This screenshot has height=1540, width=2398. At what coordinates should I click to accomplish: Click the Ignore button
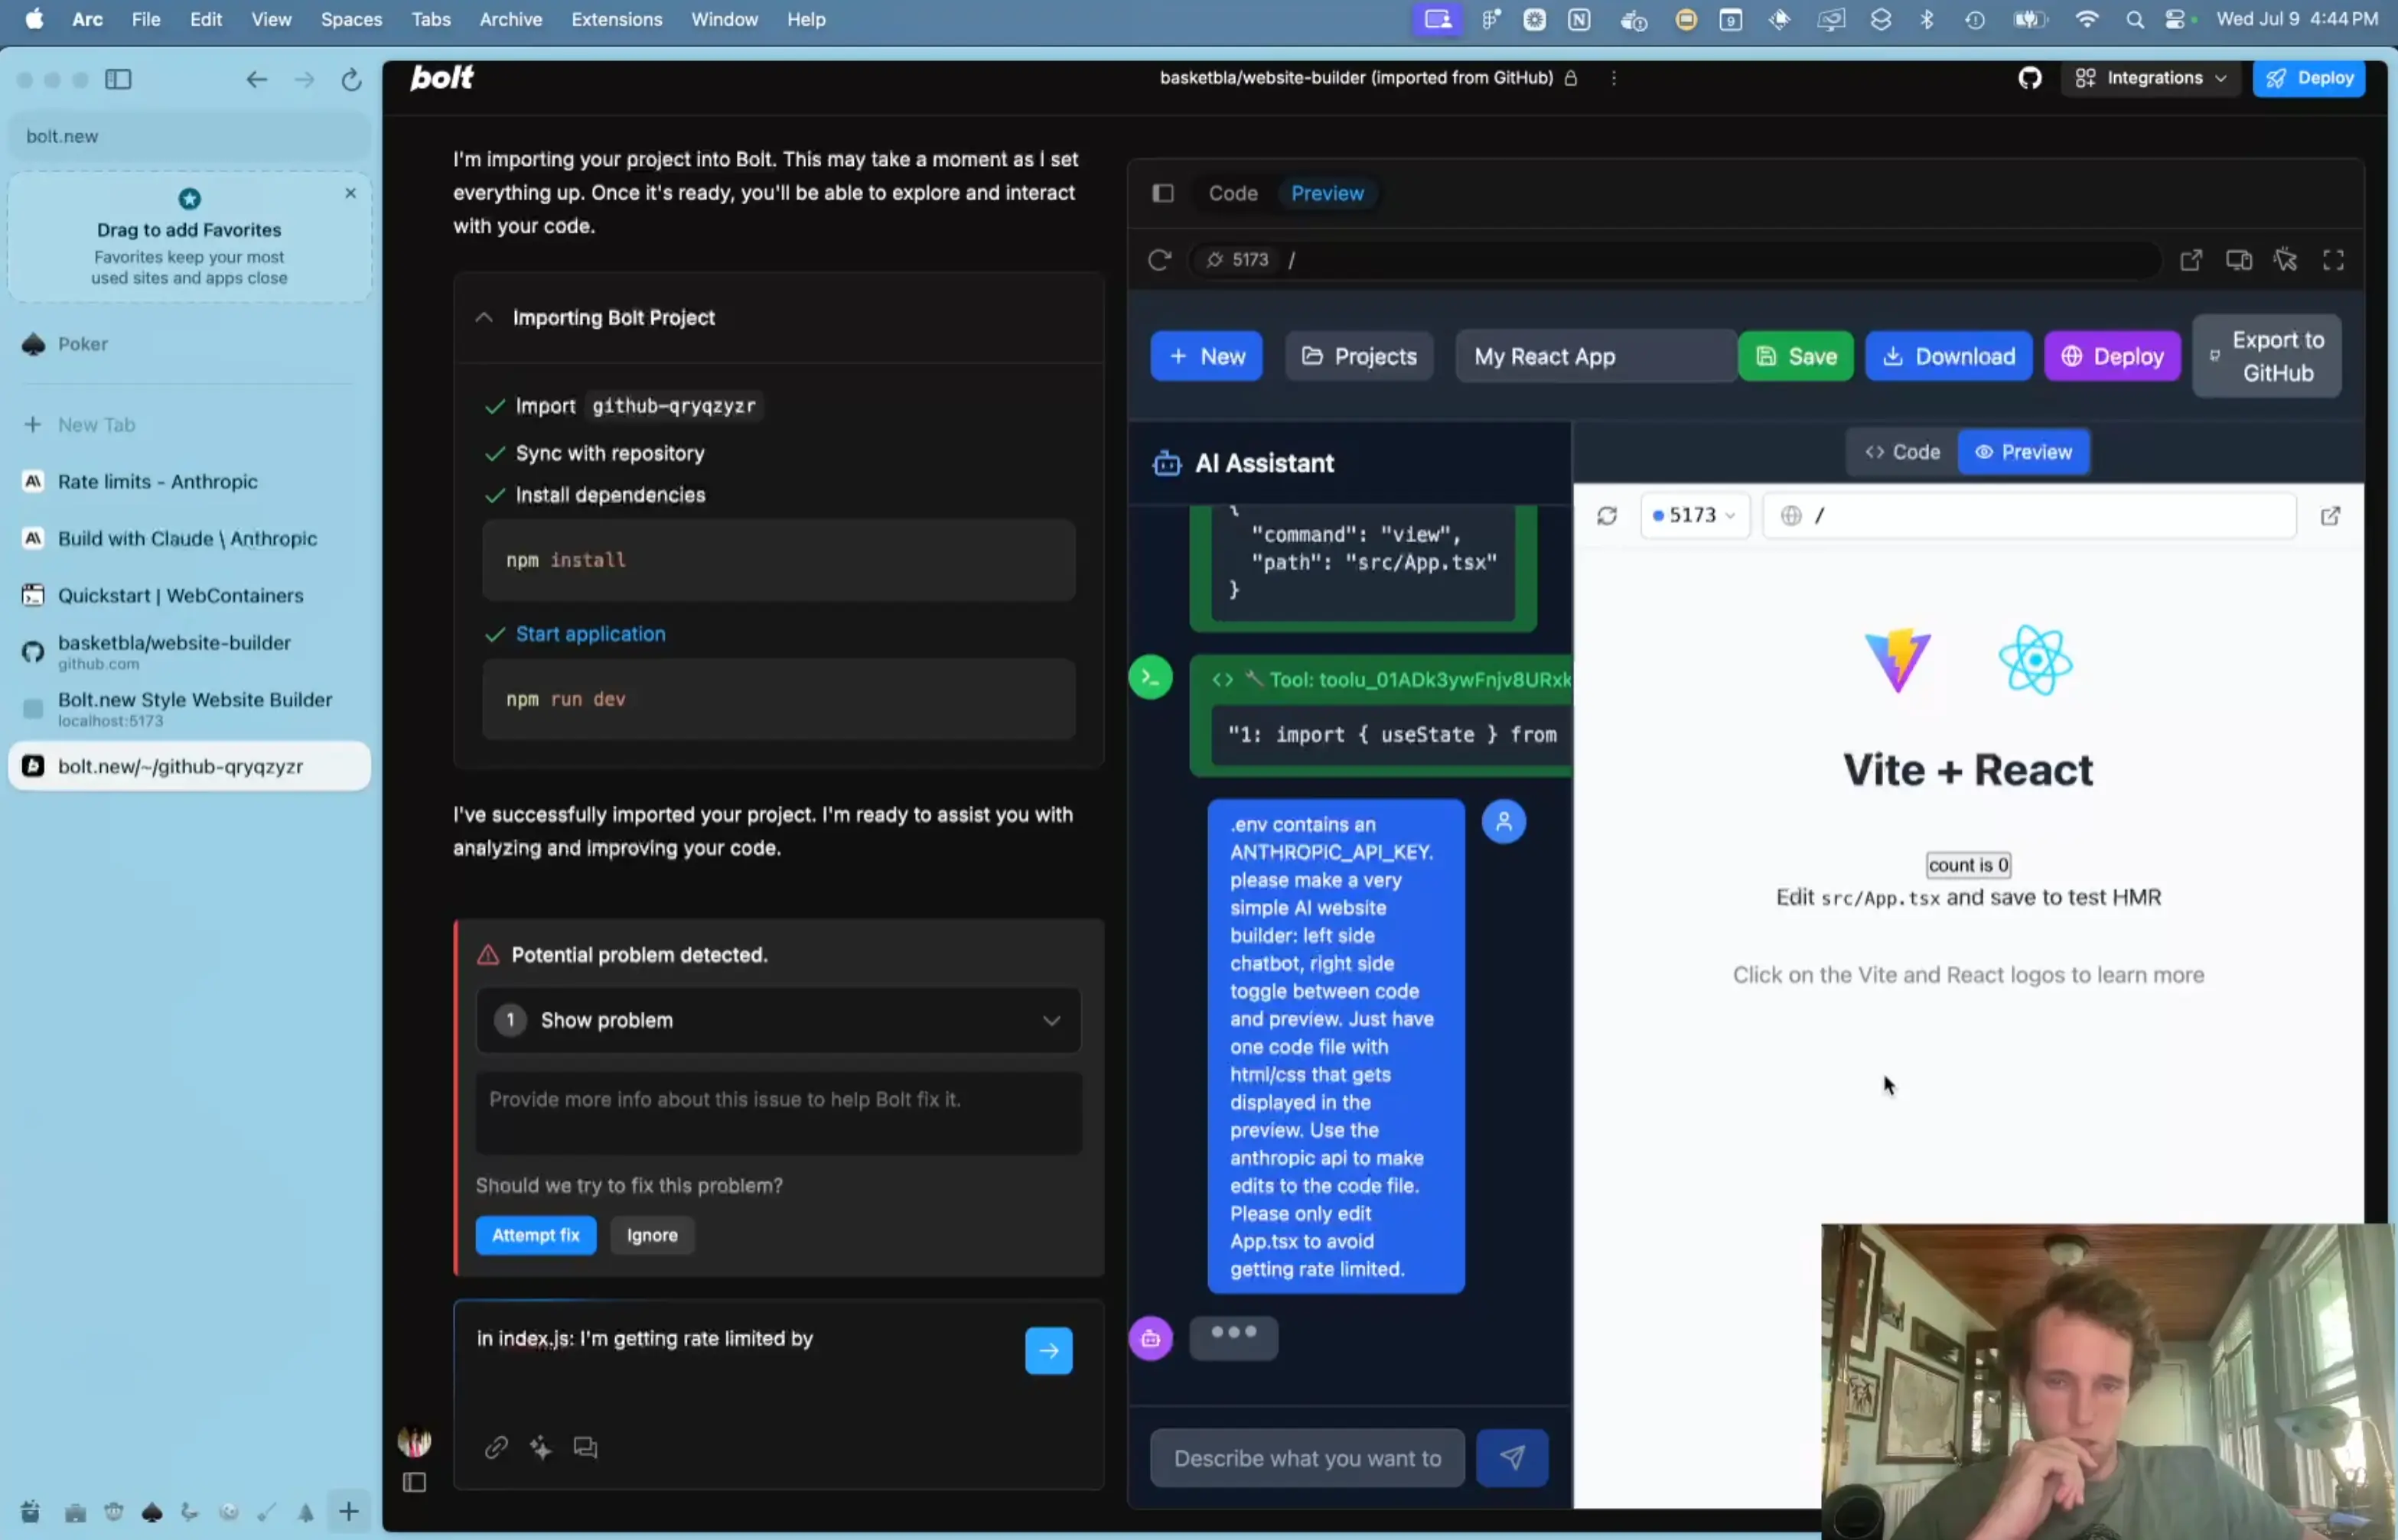coord(652,1235)
